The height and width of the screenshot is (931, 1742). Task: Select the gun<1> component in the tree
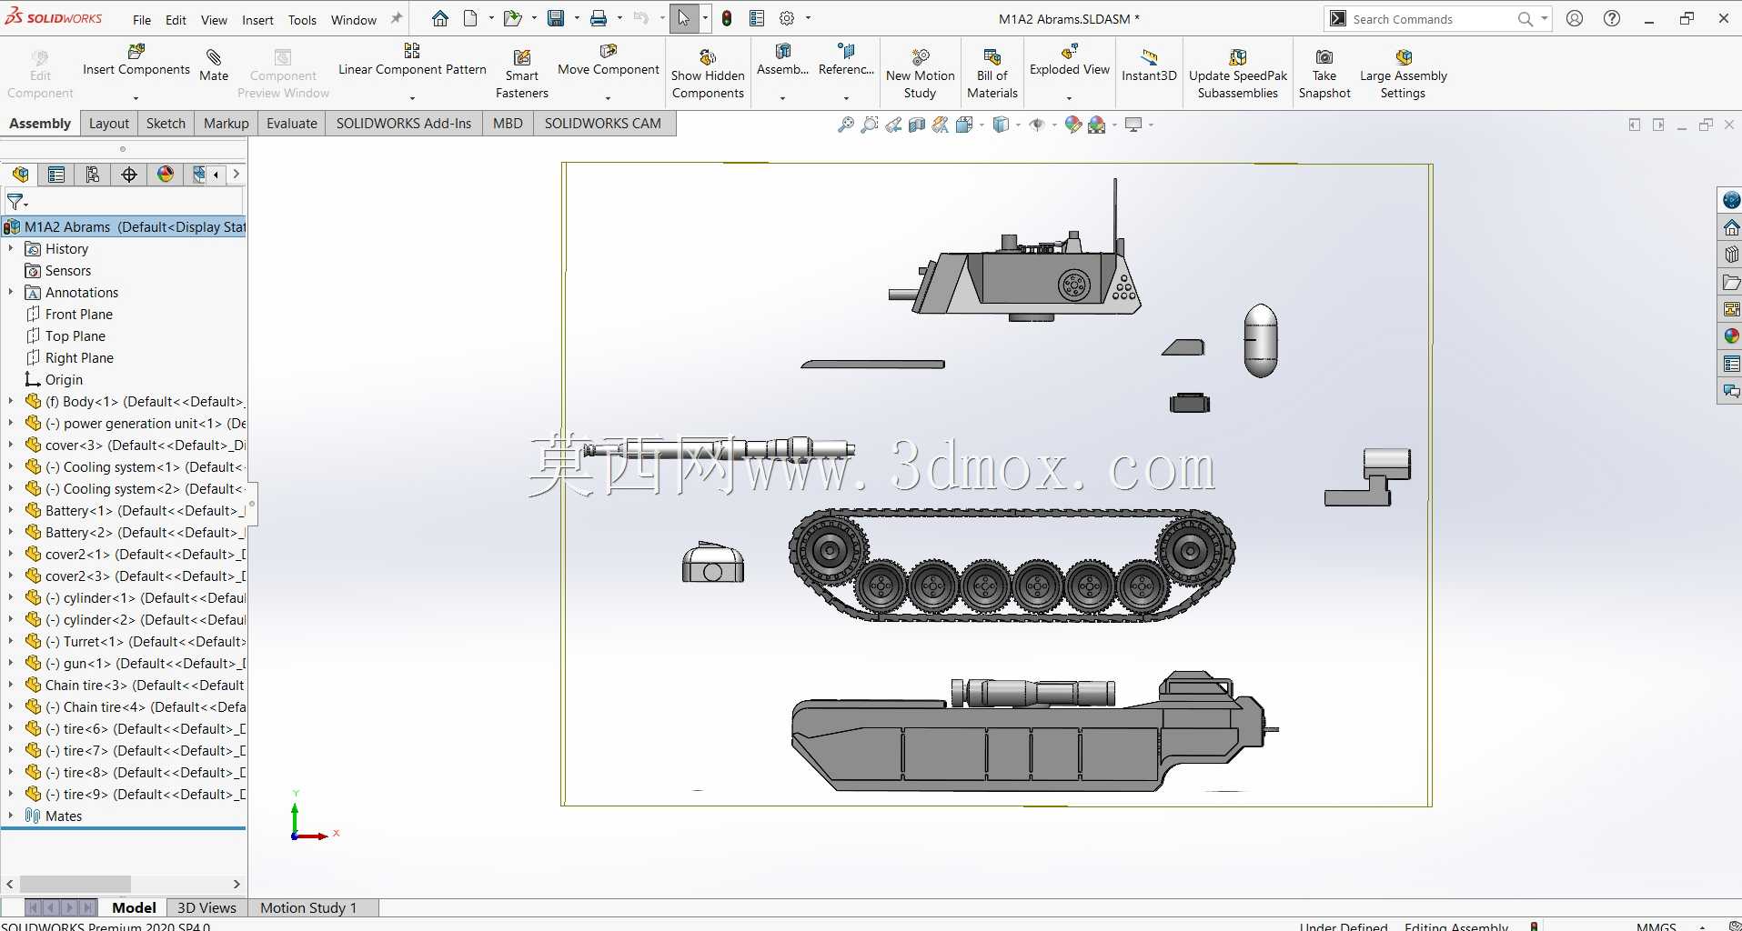136,663
